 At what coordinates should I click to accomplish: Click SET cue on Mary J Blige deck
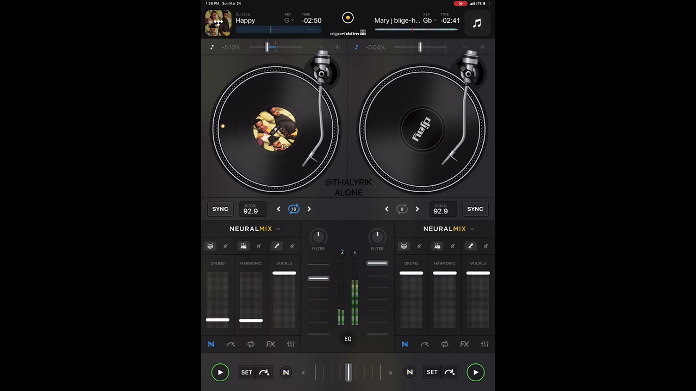tap(432, 372)
